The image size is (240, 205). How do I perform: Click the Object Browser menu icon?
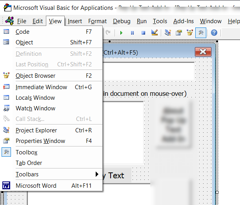6,75
